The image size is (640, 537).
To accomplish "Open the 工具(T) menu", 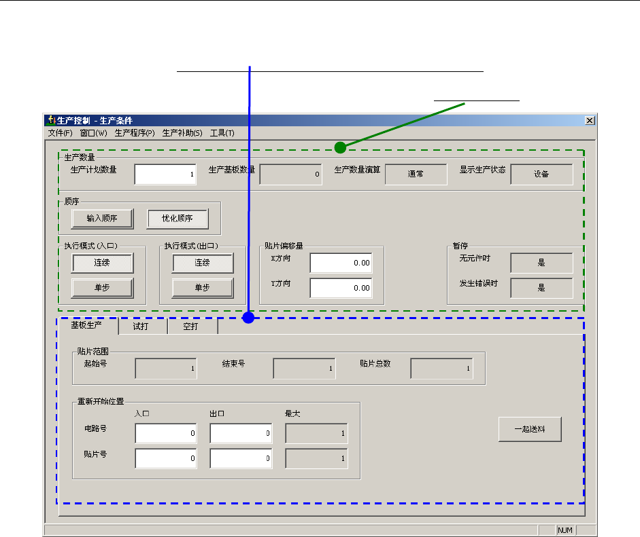I will coord(222,133).
